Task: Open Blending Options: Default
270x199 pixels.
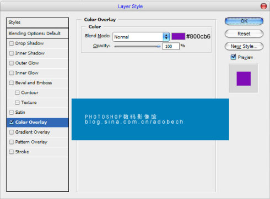Action: click(x=37, y=34)
